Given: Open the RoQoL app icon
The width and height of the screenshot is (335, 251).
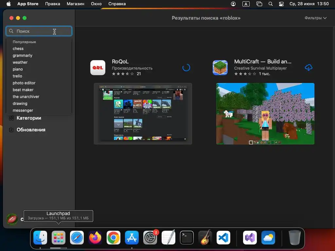Looking at the screenshot, I should pyautogui.click(x=98, y=68).
